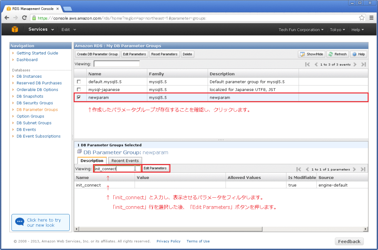Switch to the Description tab
Screen dimensions: 378x250
tap(92, 161)
